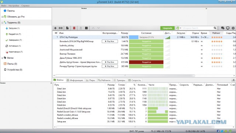The height and width of the screenshot is (133, 236).
Task: Open the Справка menu
Action: point(25,6)
